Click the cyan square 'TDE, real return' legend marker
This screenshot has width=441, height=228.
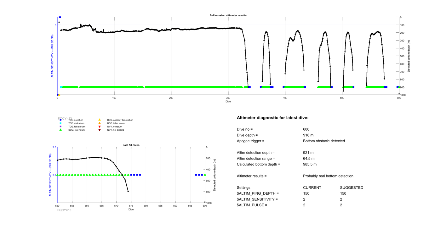[x=60, y=123]
